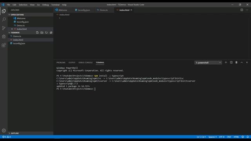This screenshot has width=251, height=141.
Task: Open the Go menu
Action: click(38, 5)
